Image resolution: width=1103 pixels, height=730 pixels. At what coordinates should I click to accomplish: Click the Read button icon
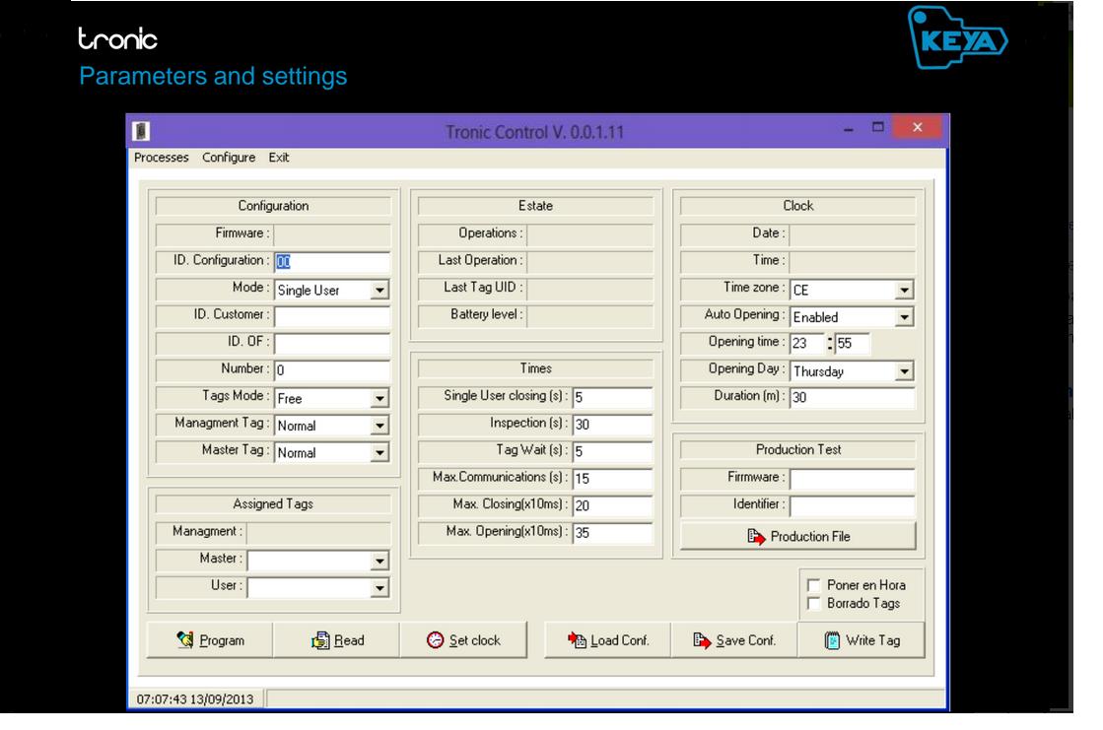pos(319,640)
